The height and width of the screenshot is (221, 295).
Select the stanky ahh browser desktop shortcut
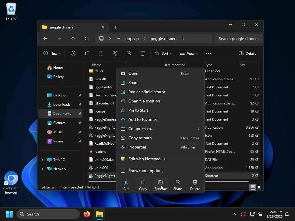coord(11,183)
